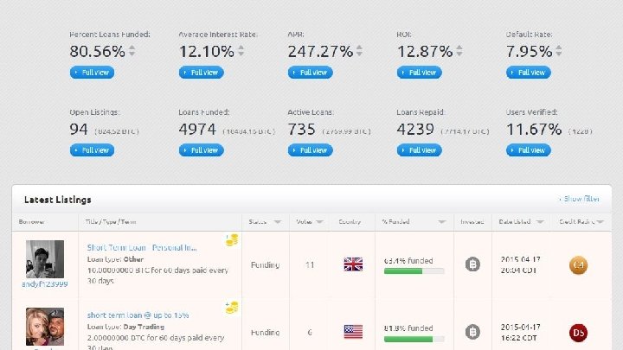Open the Show filter link
Screen dimensions: 623x350
(579, 199)
